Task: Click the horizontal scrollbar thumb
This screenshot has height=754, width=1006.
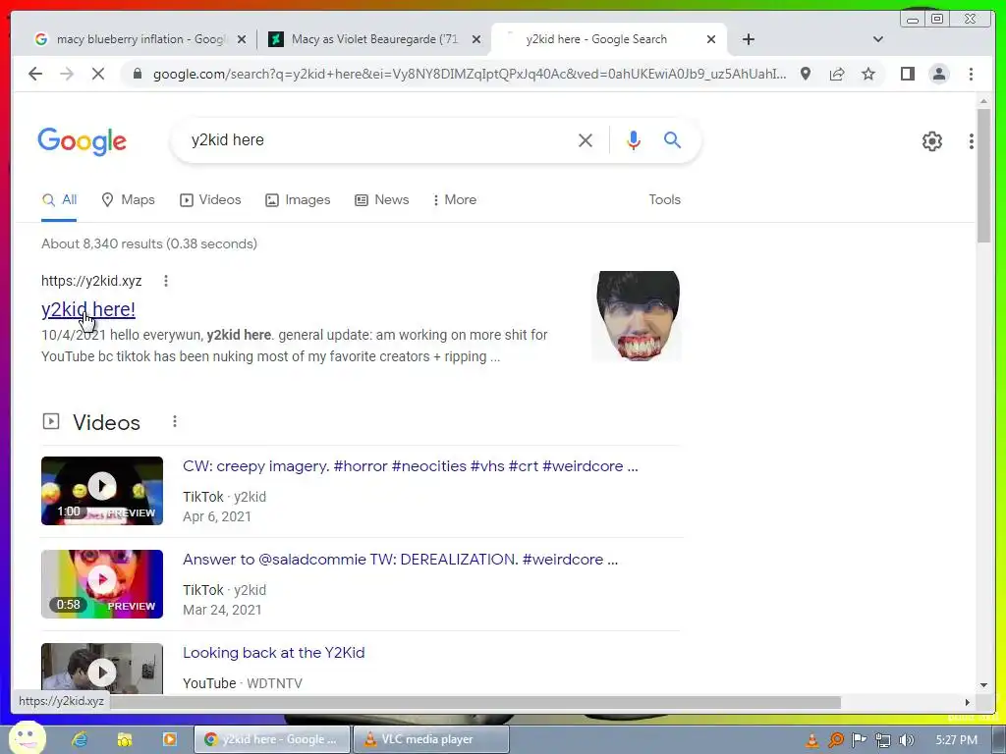Action: [x=475, y=702]
